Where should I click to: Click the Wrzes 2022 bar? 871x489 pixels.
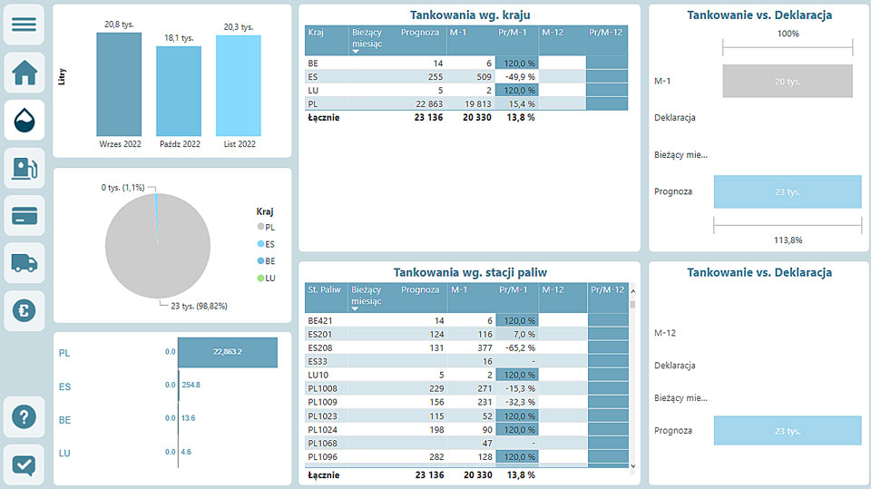(119, 84)
